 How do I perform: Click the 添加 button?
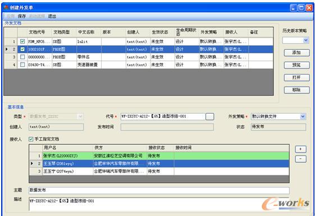pyautogui.click(x=296, y=53)
